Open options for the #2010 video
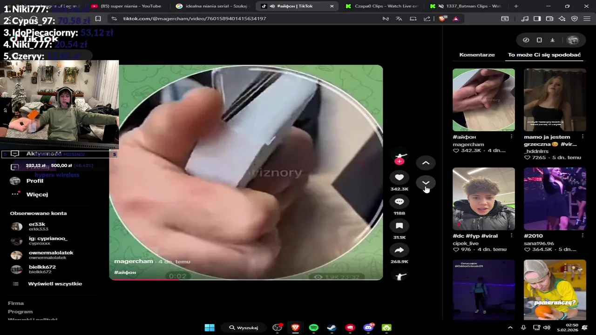The image size is (596, 335). coord(582,236)
